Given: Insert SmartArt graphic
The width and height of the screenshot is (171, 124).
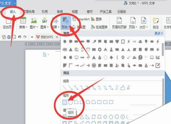Looking at the screenshot, I should [81, 19].
